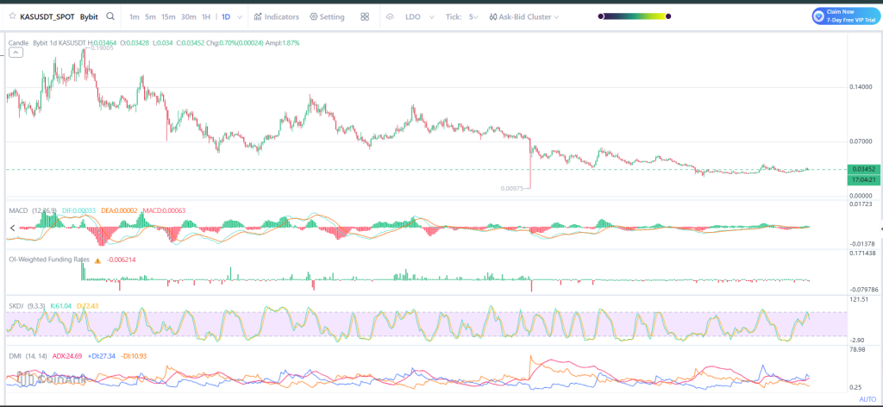The width and height of the screenshot is (883, 407).
Task: Click the left handle of the color gradient slider
Action: (601, 16)
